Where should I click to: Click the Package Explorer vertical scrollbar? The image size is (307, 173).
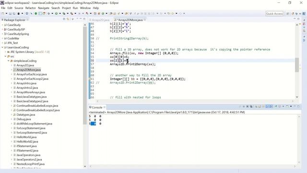tap(85, 75)
